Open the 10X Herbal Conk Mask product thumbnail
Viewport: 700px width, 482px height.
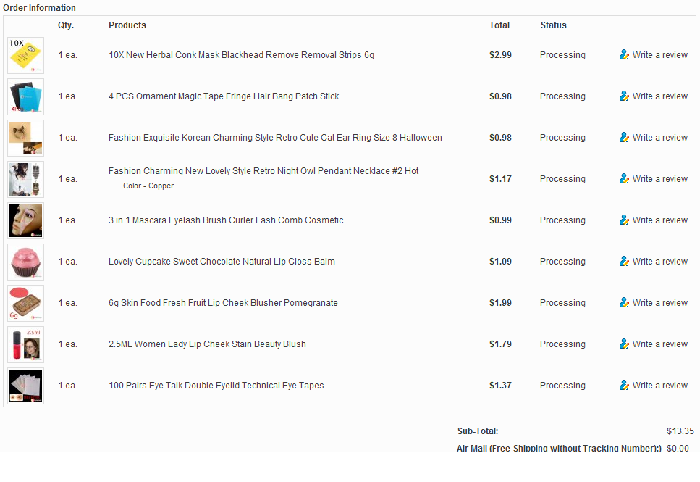point(25,56)
